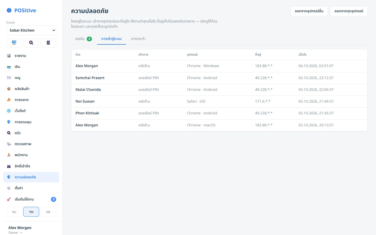Select the Phon Kittisak row
The height and width of the screenshot is (235, 376).
coord(219,113)
